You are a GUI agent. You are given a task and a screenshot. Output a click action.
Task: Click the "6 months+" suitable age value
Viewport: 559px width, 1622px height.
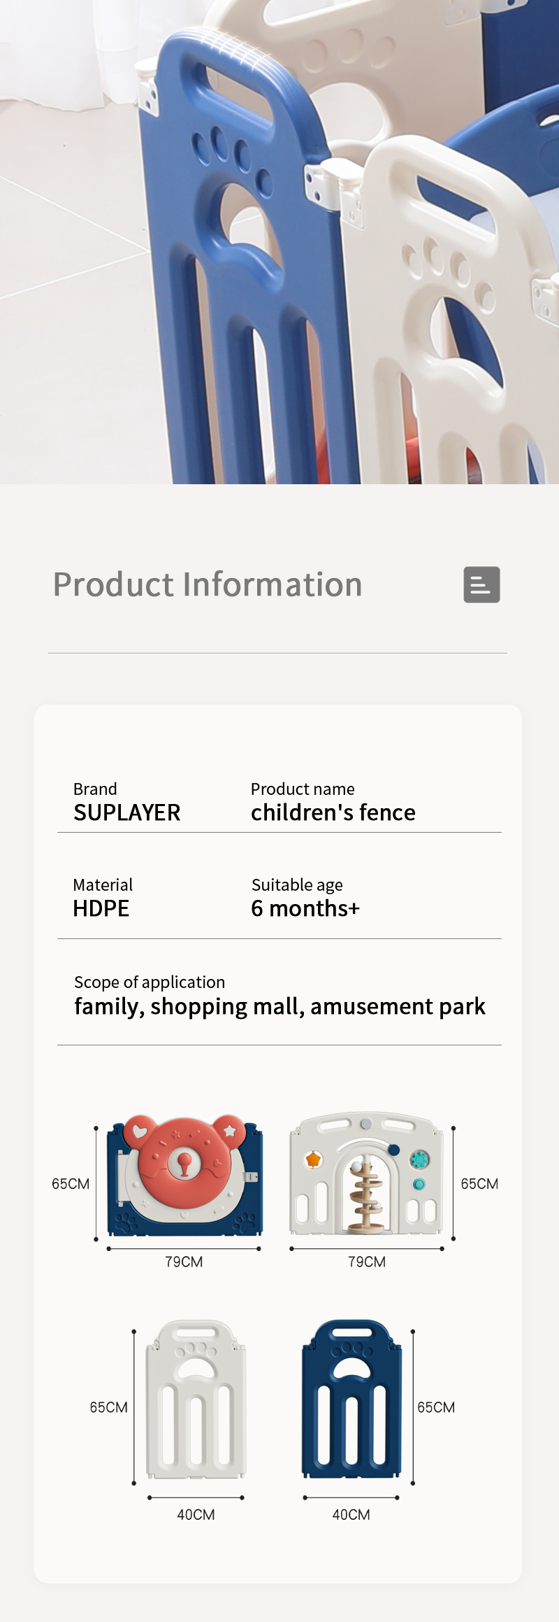point(305,908)
